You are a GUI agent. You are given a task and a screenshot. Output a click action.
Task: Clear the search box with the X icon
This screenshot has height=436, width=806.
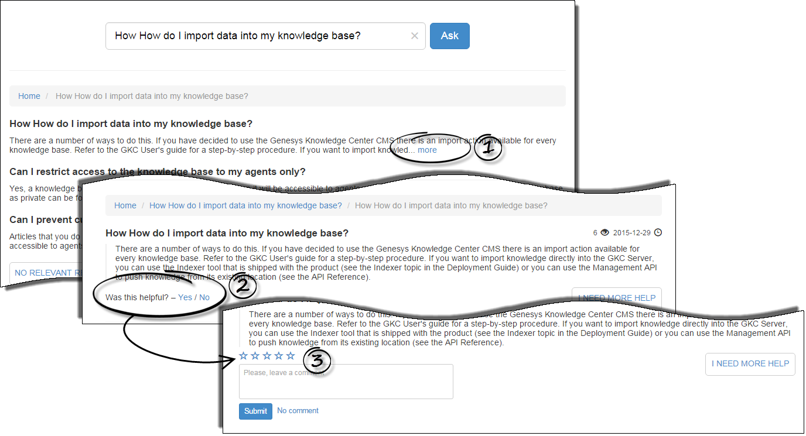tap(415, 36)
